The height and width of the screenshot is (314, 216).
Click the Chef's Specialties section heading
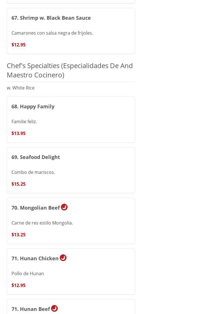70,70
